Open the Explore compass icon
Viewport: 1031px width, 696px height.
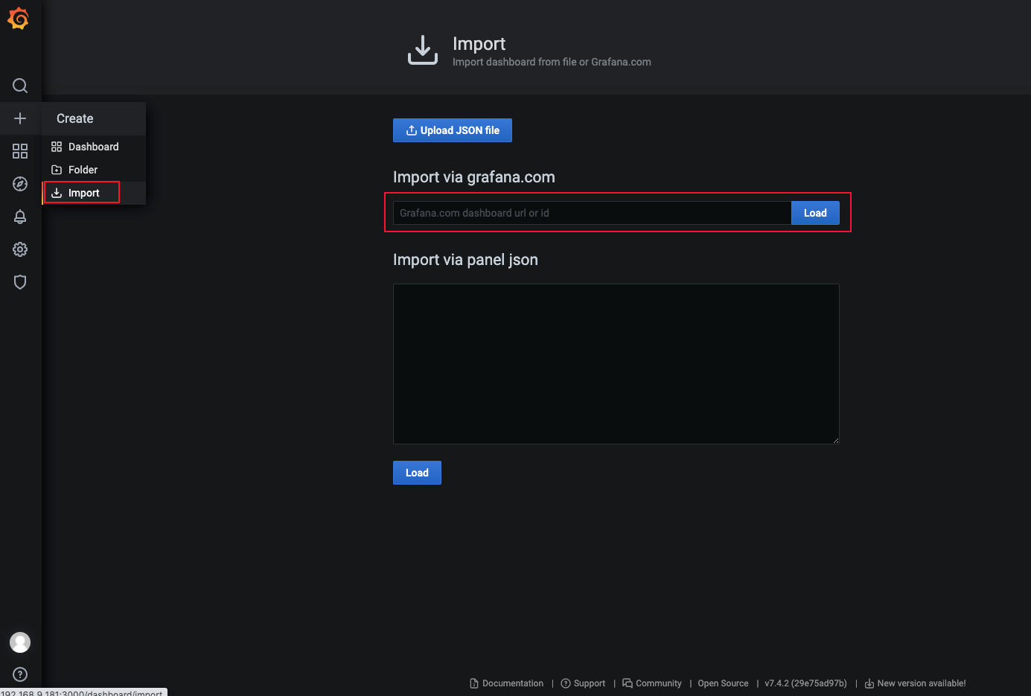point(20,184)
